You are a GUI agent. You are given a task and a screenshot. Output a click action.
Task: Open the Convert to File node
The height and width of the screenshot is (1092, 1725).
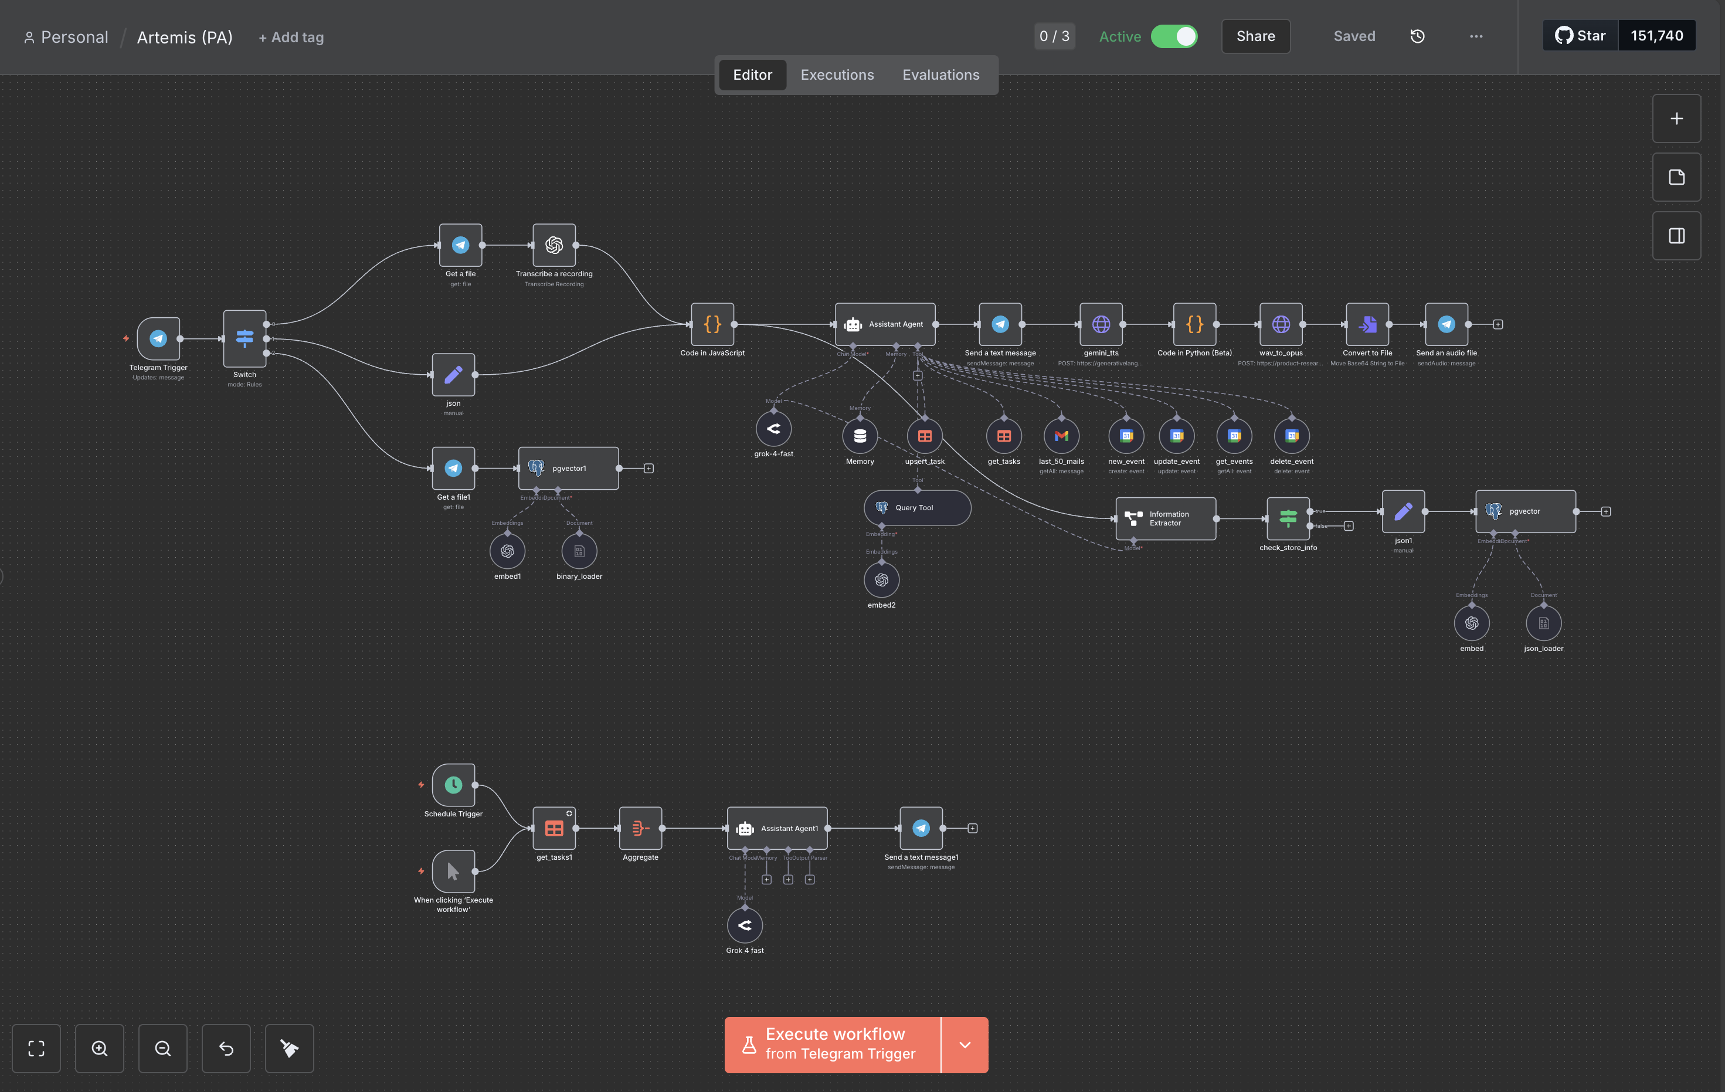(1367, 324)
